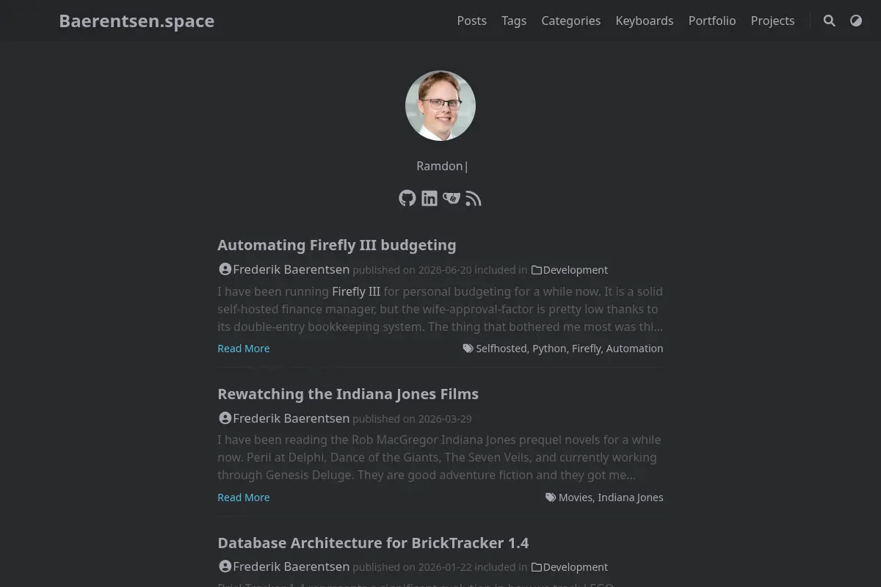Screen dimensions: 881x587
Task: Click Read More on Indiana Jones post
Action: (x=244, y=497)
